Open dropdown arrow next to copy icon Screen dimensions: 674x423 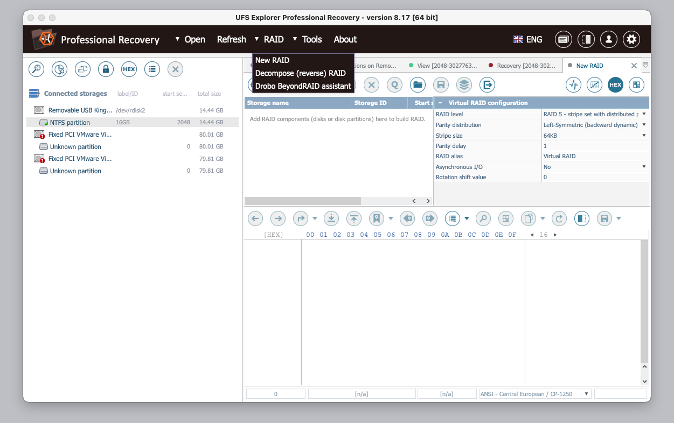point(543,218)
